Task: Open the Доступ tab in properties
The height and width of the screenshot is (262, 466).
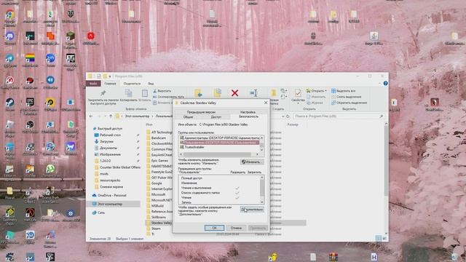Action: pos(216,116)
